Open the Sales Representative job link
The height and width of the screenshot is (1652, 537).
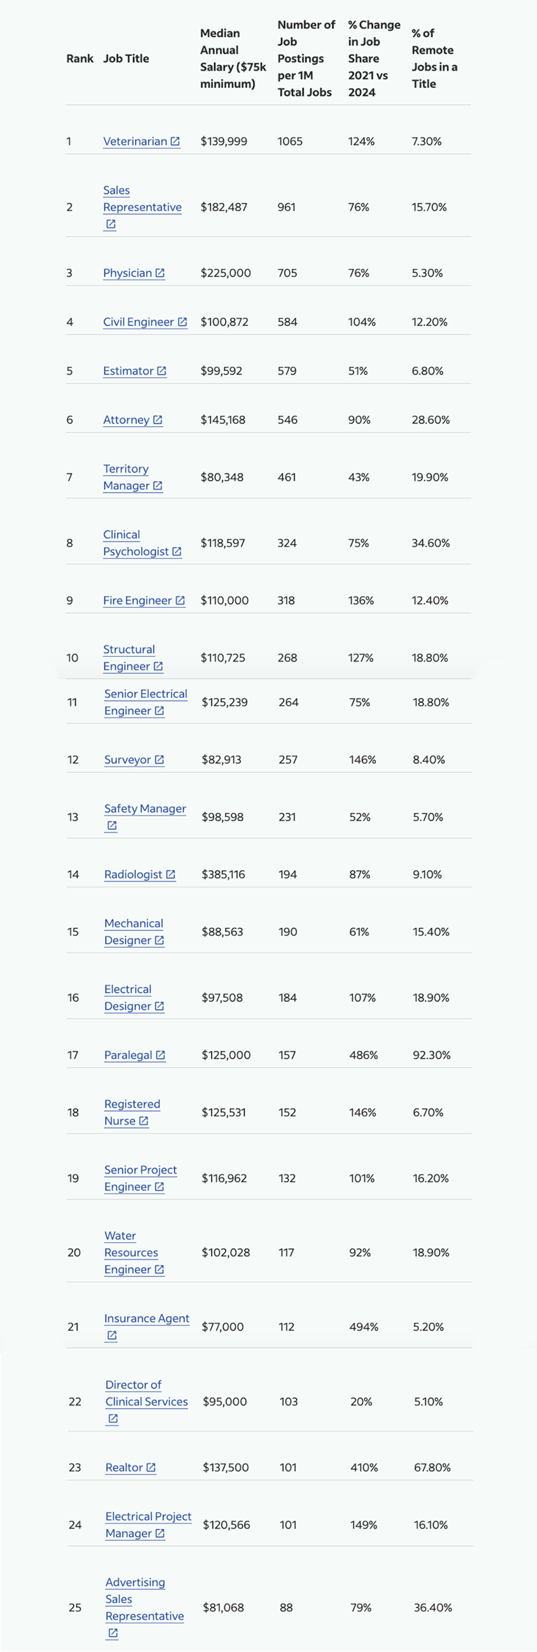click(142, 207)
